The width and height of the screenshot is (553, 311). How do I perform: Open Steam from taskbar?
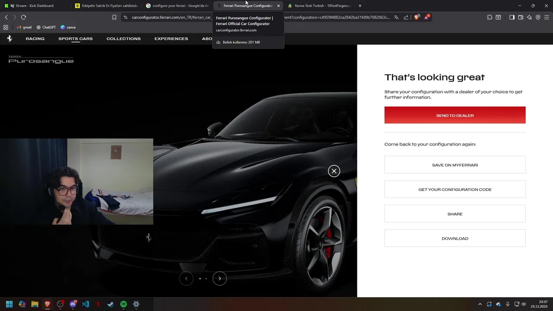[111, 304]
